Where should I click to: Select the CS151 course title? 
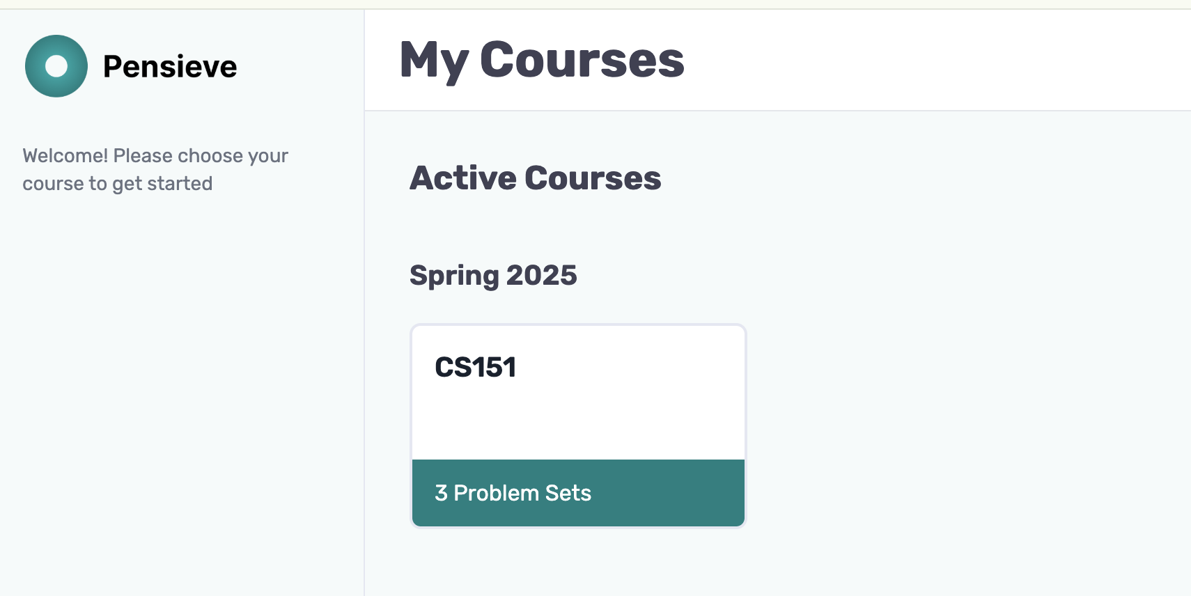475,368
